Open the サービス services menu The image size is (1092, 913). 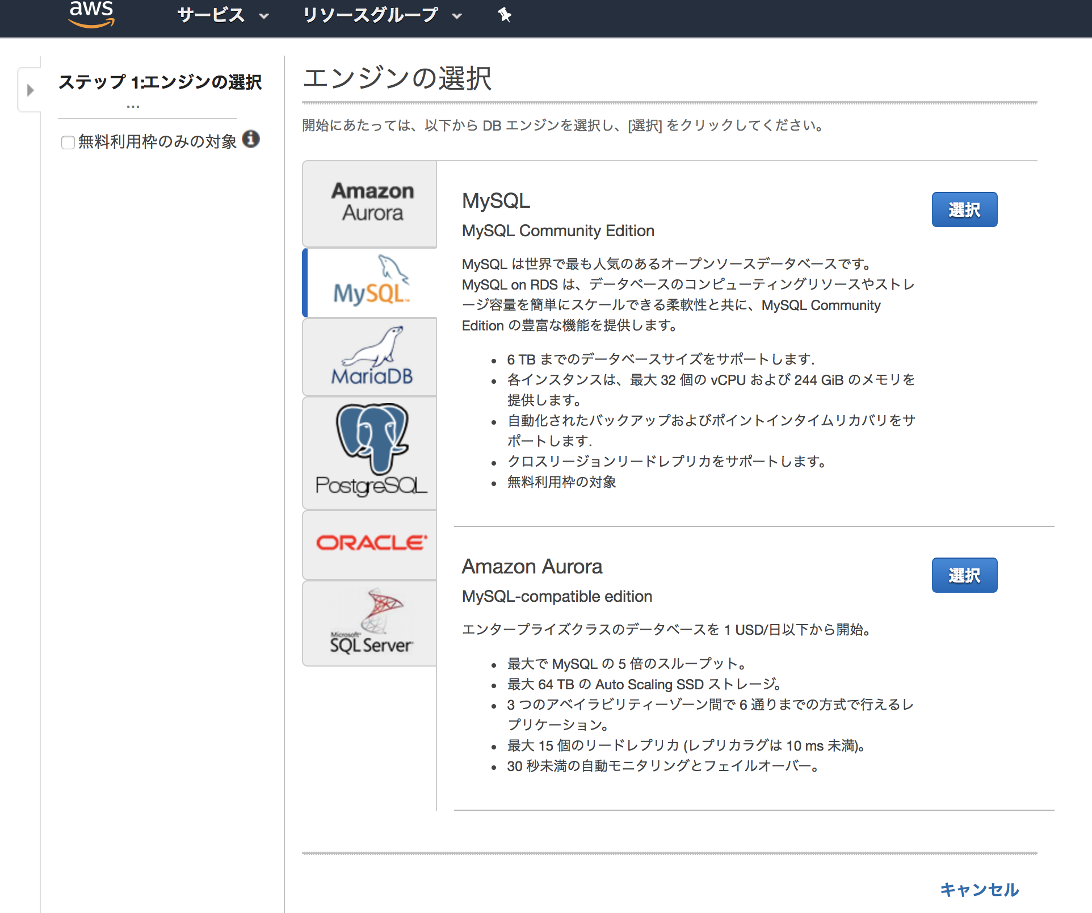click(222, 15)
